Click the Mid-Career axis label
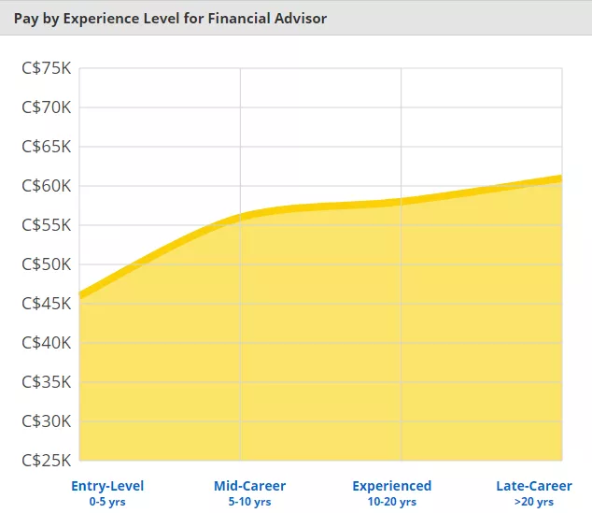Image resolution: width=592 pixels, height=513 pixels. [249, 486]
